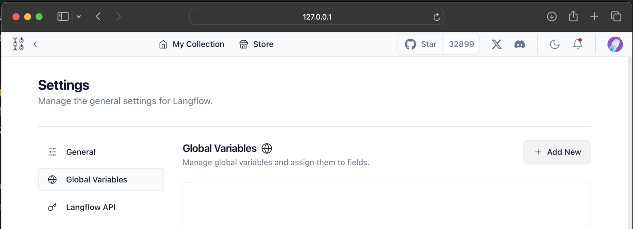Click the Langflow chain logo icon
Screen dimensions: 633x229
point(18,44)
